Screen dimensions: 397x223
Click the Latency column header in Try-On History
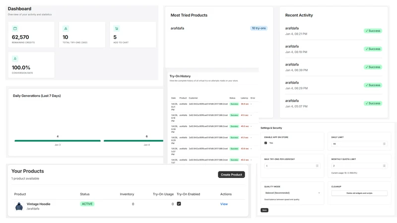point(244,98)
